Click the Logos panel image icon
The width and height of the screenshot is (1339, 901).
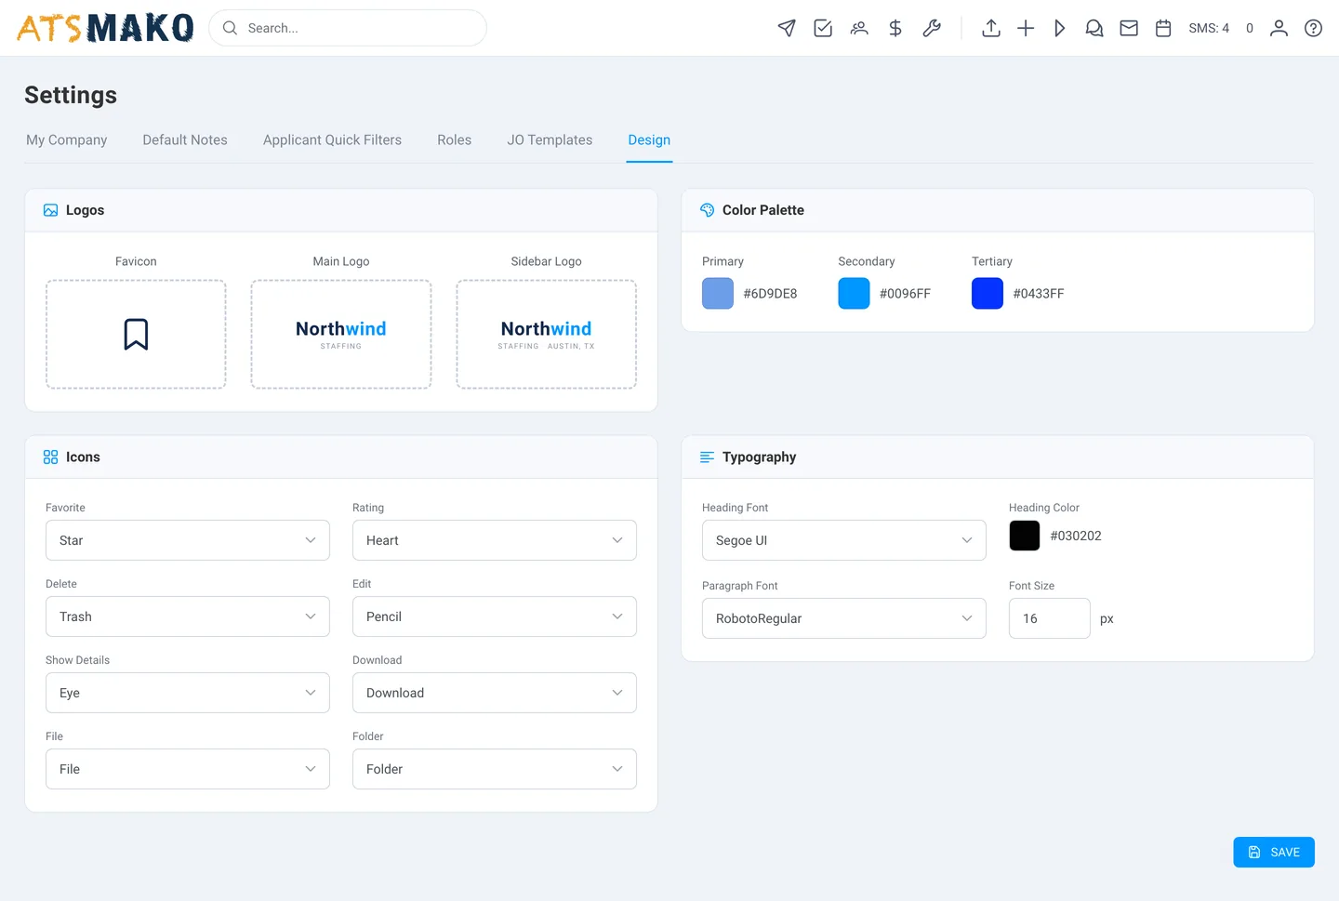(x=51, y=210)
